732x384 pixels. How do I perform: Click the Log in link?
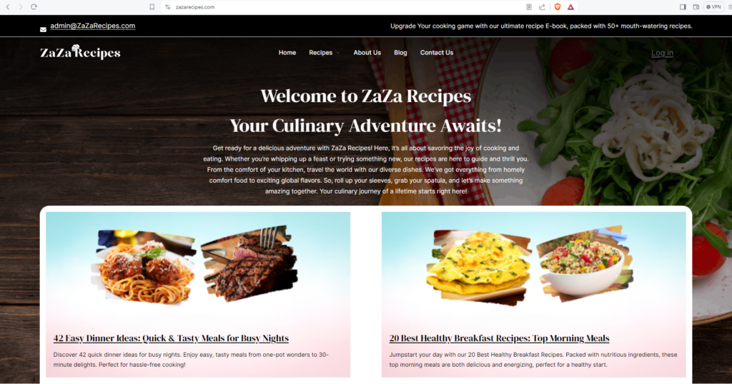click(663, 53)
